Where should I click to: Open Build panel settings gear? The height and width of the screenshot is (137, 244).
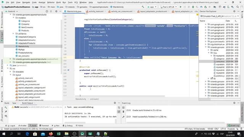click(x=115, y=103)
